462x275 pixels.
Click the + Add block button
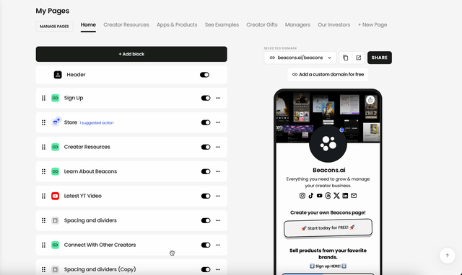click(131, 54)
